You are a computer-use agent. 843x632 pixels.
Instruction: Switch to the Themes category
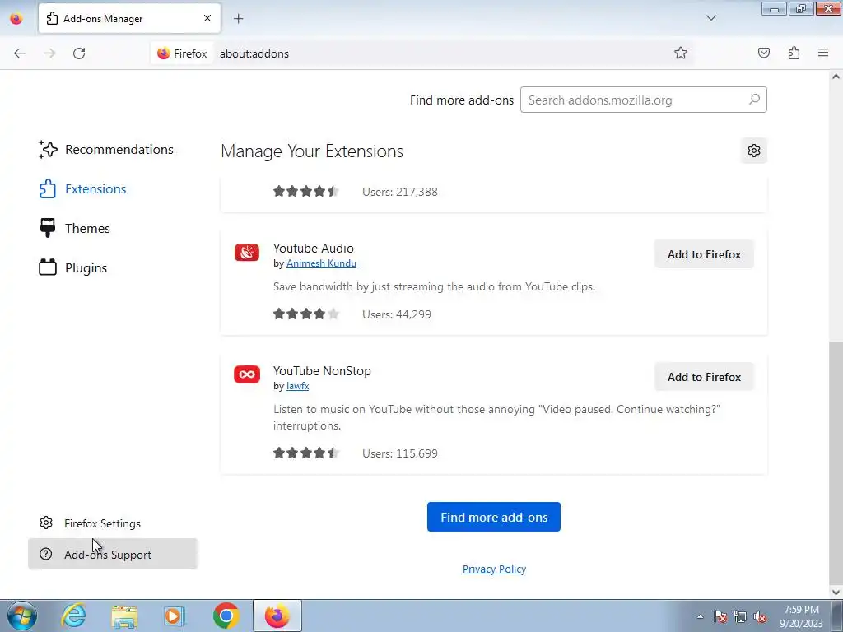click(75, 229)
